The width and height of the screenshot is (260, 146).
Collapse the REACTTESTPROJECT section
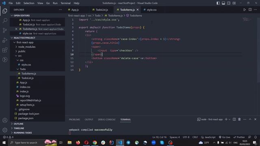coord(37,38)
